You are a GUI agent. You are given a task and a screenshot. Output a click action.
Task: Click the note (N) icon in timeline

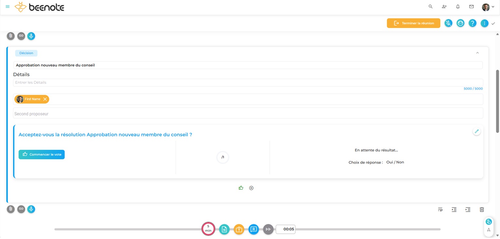pyautogui.click(x=224, y=230)
